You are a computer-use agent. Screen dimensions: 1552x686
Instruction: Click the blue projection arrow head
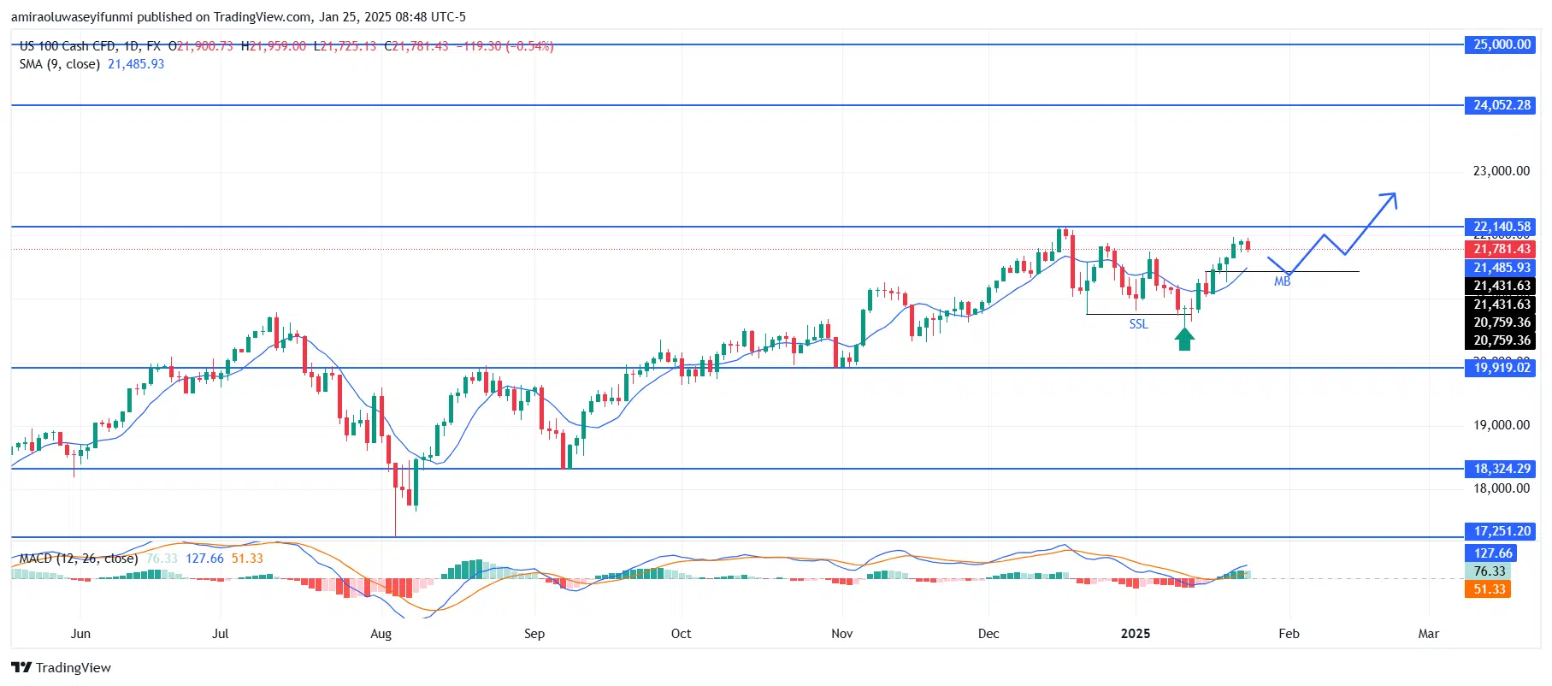click(x=1390, y=198)
